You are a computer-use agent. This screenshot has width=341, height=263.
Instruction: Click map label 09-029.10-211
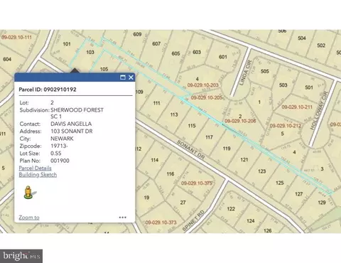(x=297, y=107)
